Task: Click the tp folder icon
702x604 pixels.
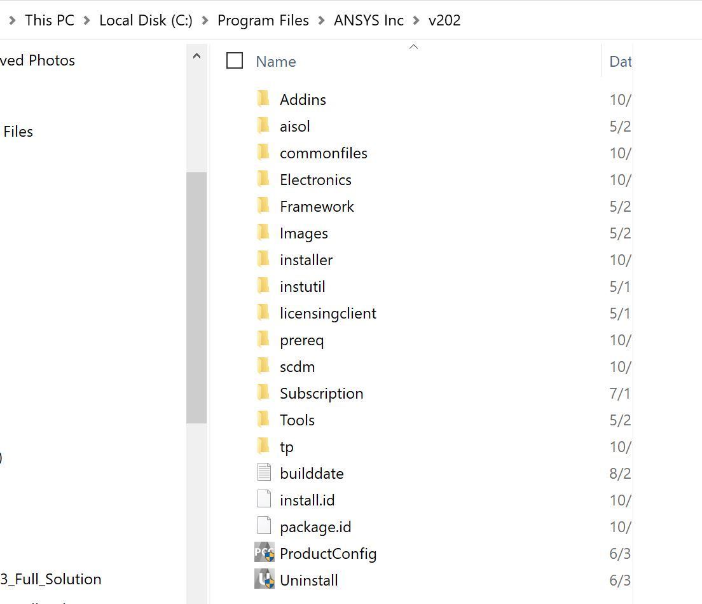Action: click(x=264, y=446)
